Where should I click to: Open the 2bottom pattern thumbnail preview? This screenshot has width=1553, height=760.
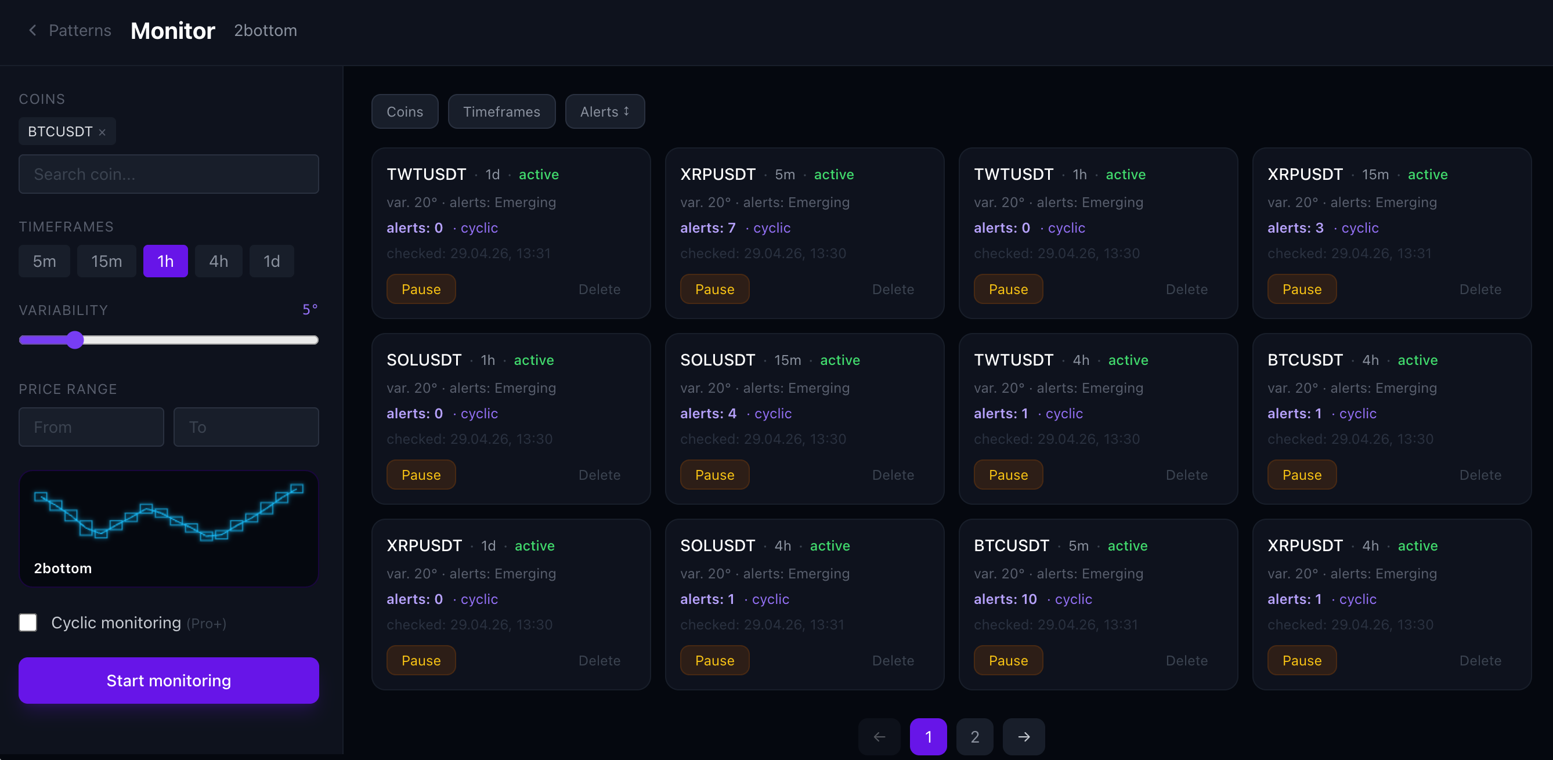[168, 529]
